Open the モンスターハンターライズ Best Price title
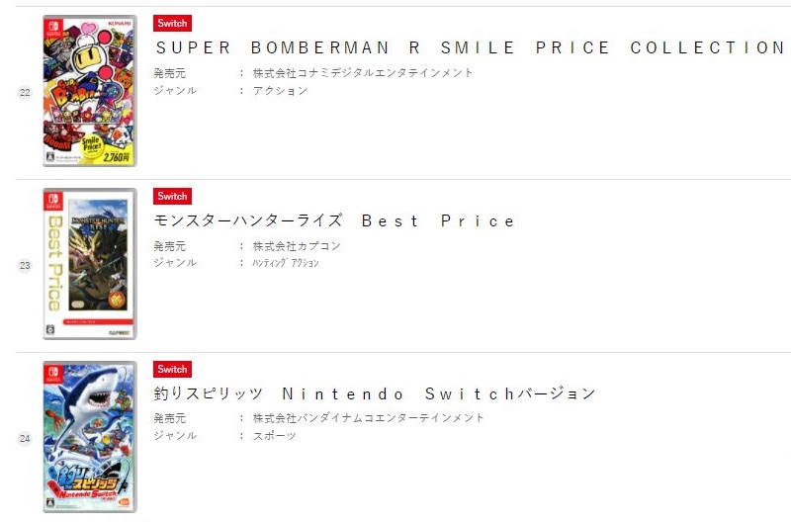Screen dimensions: 791x522 (334, 220)
